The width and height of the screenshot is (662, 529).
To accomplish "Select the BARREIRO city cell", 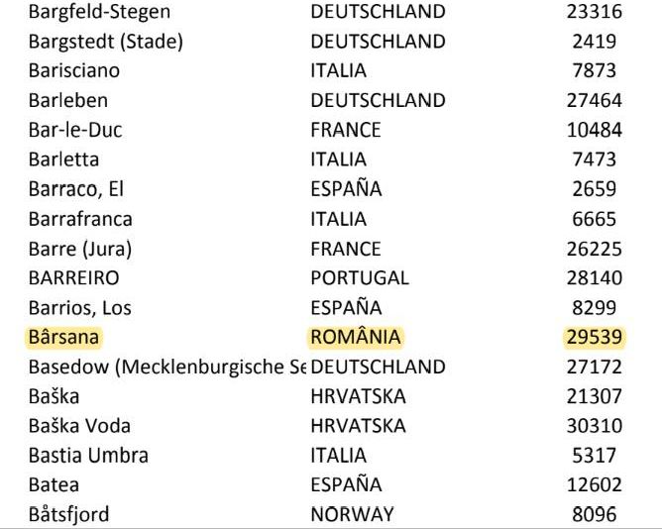I will coord(74,278).
